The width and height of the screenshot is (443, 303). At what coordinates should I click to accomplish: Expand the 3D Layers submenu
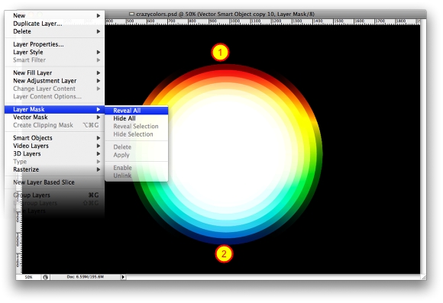[54, 153]
